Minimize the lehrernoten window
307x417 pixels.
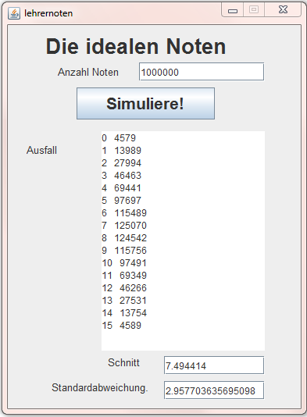click(x=233, y=10)
